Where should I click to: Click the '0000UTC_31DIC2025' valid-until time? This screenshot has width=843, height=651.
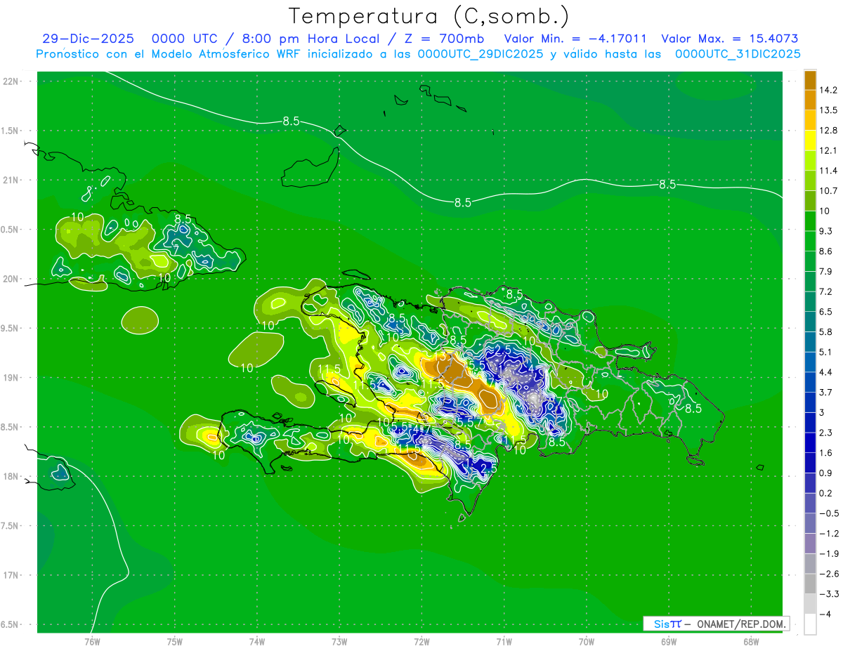[738, 54]
